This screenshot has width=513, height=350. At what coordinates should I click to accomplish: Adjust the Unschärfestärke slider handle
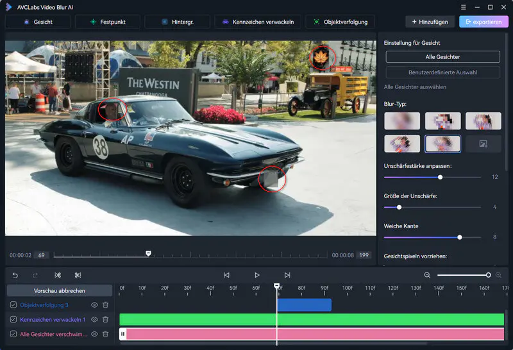[x=441, y=177]
